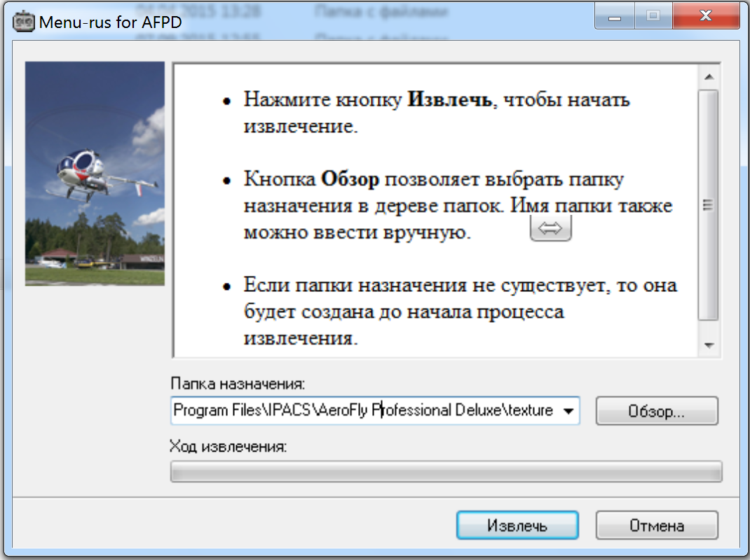Click the helicopter picture thumbnail

click(95, 174)
